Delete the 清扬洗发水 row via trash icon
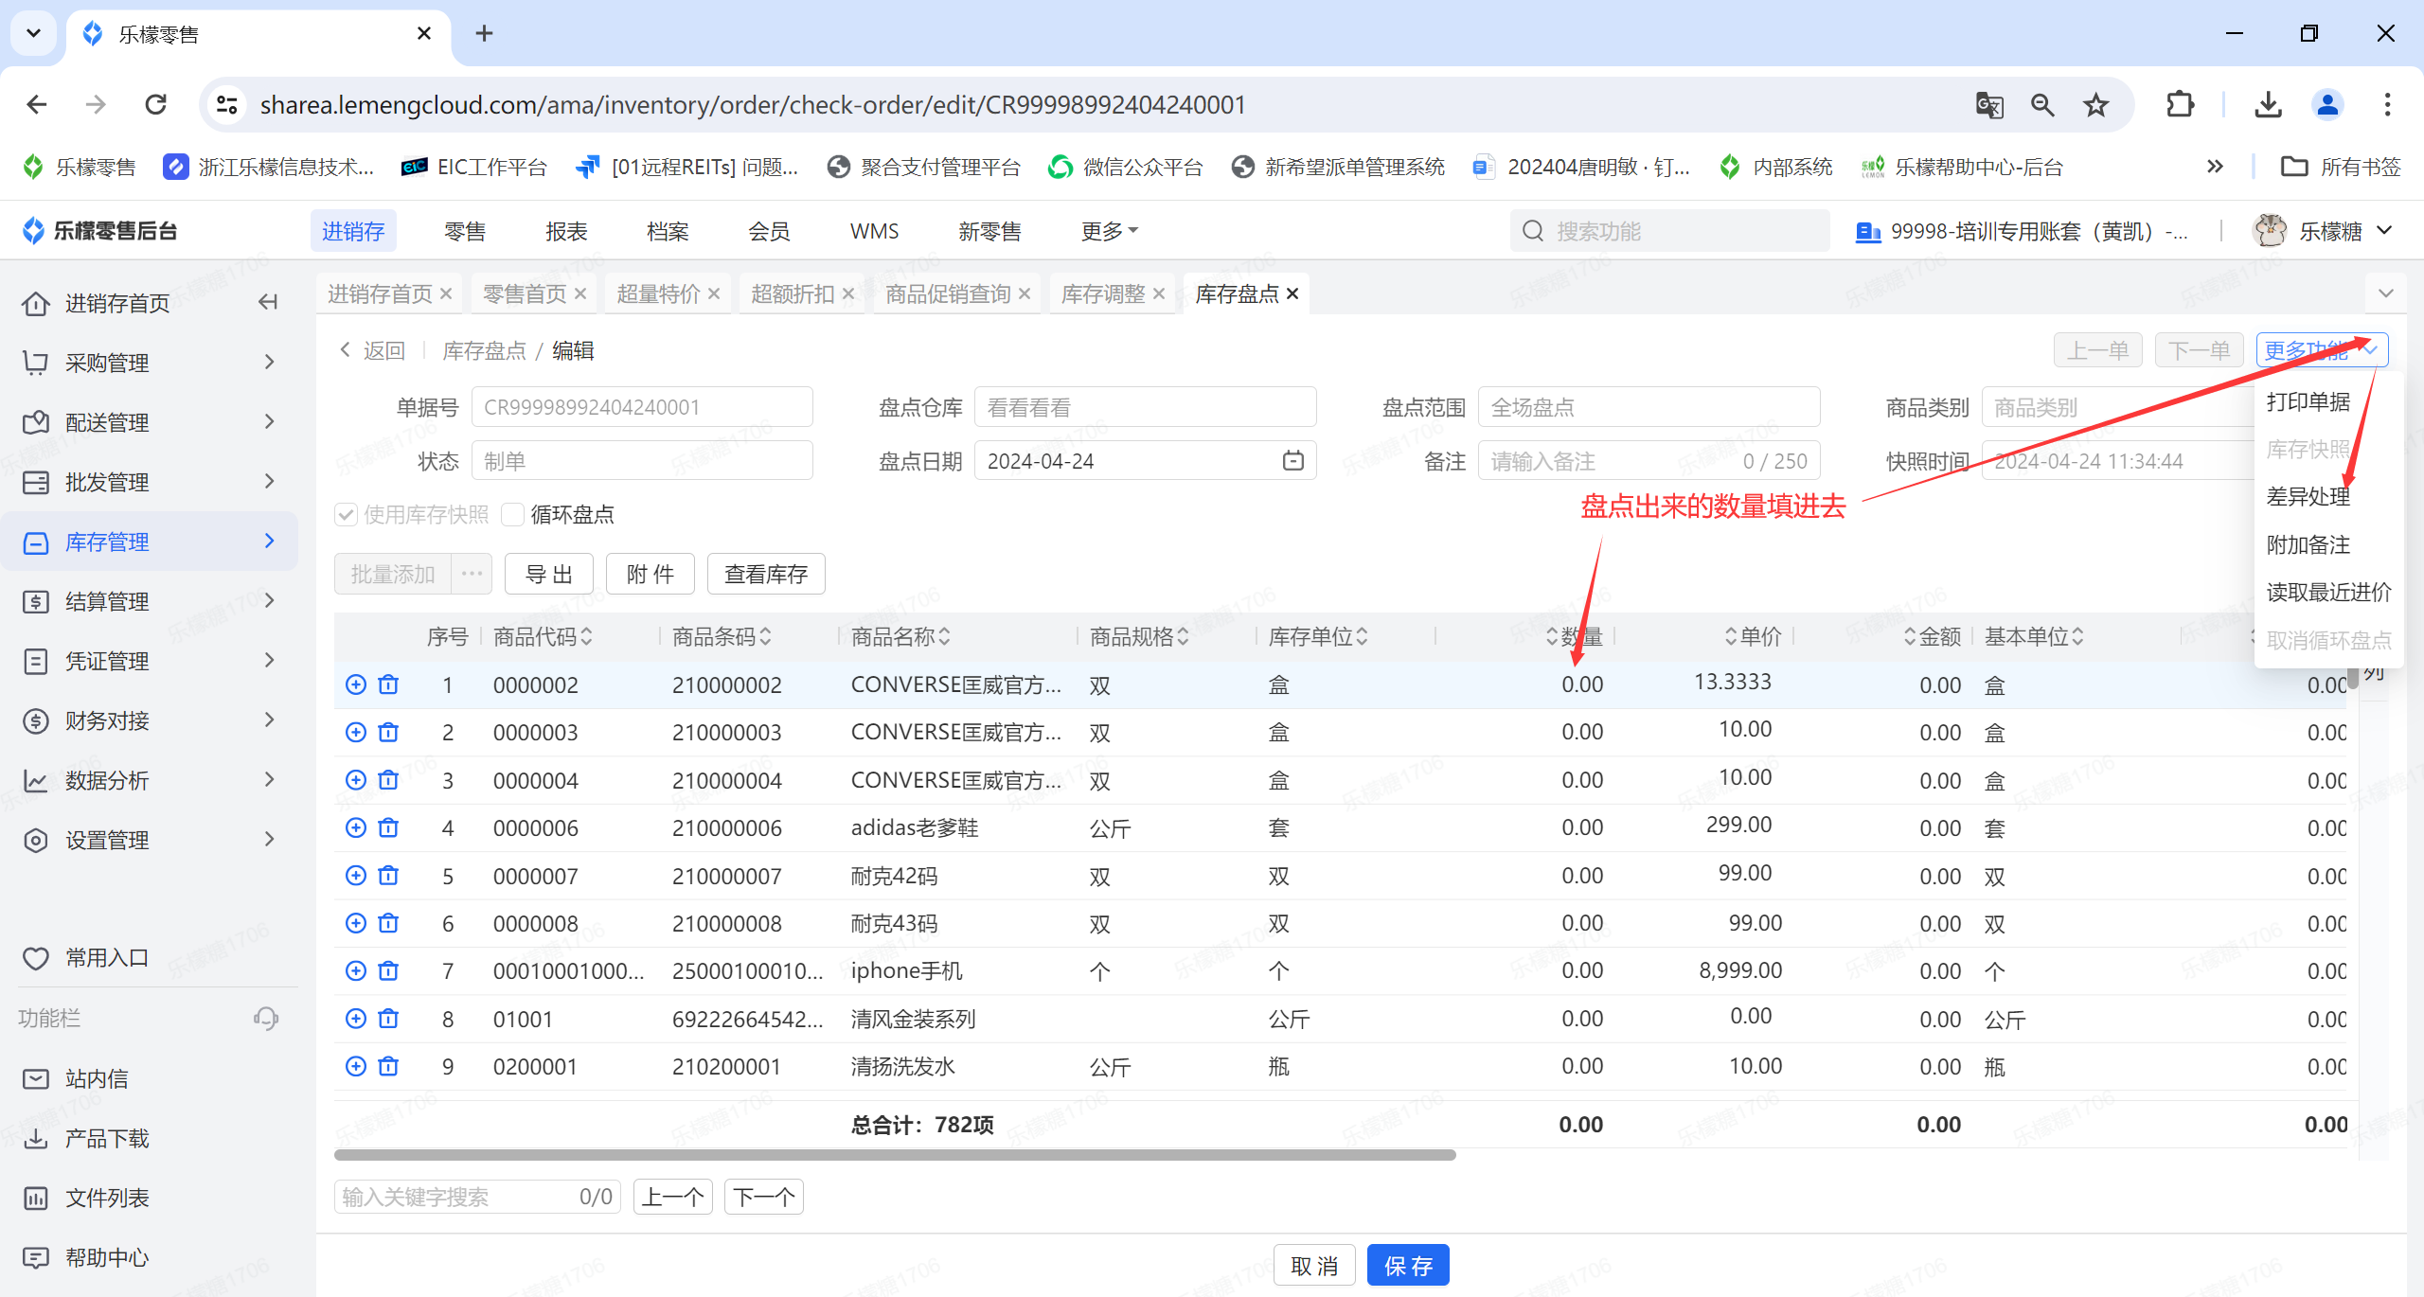The width and height of the screenshot is (2424, 1297). pos(388,1066)
